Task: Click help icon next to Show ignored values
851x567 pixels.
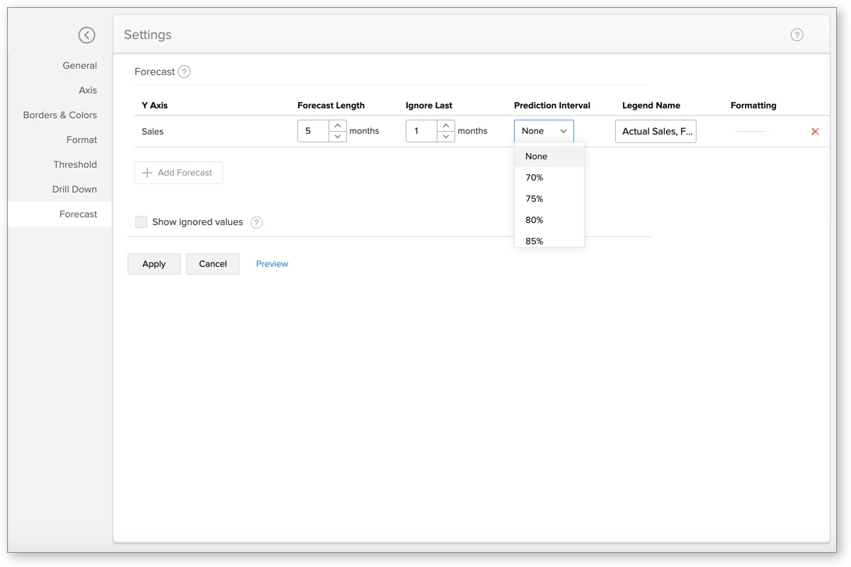Action: click(257, 222)
